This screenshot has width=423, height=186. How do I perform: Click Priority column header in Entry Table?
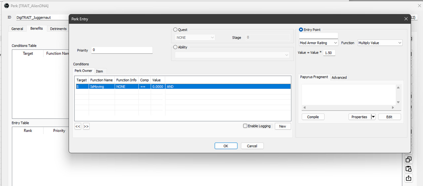click(59, 131)
